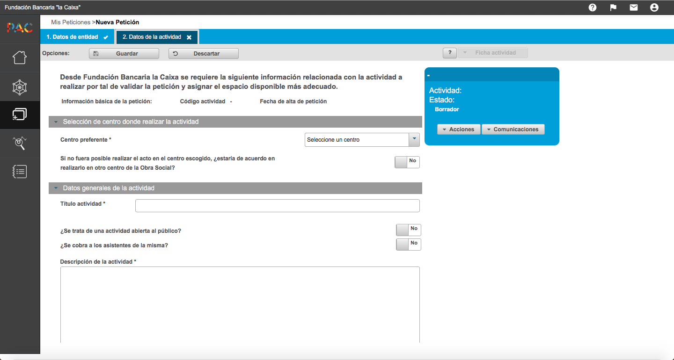Collapse the 'Datos generales de la actividad' section

point(56,188)
